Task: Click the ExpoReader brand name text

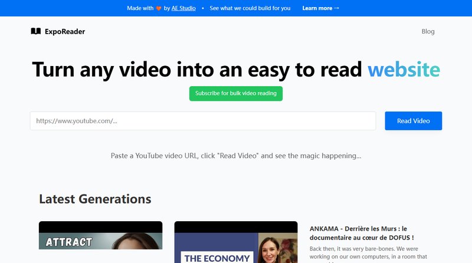Action: coord(65,31)
